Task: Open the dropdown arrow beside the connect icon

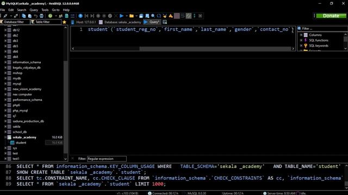Action: pyautogui.click(x=11, y=16)
